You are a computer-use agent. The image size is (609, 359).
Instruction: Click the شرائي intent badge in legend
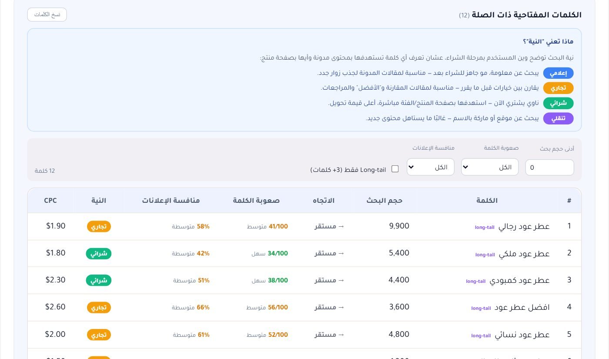click(559, 103)
